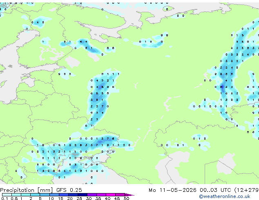Click the '(12+279' forecast run text
The image size is (259, 200).
(x=246, y=190)
